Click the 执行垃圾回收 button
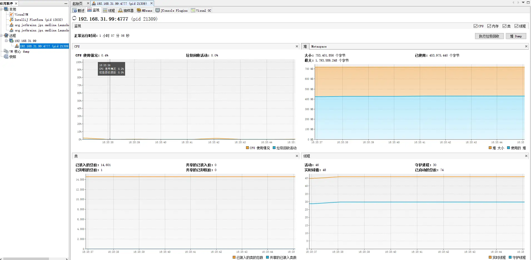Viewport: 531px width, 260px height. pyautogui.click(x=489, y=36)
